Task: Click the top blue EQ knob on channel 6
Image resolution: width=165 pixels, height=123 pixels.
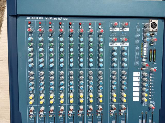Action: click(x=81, y=39)
